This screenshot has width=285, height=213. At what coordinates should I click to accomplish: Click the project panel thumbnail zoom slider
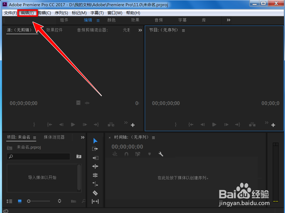coord(38,201)
